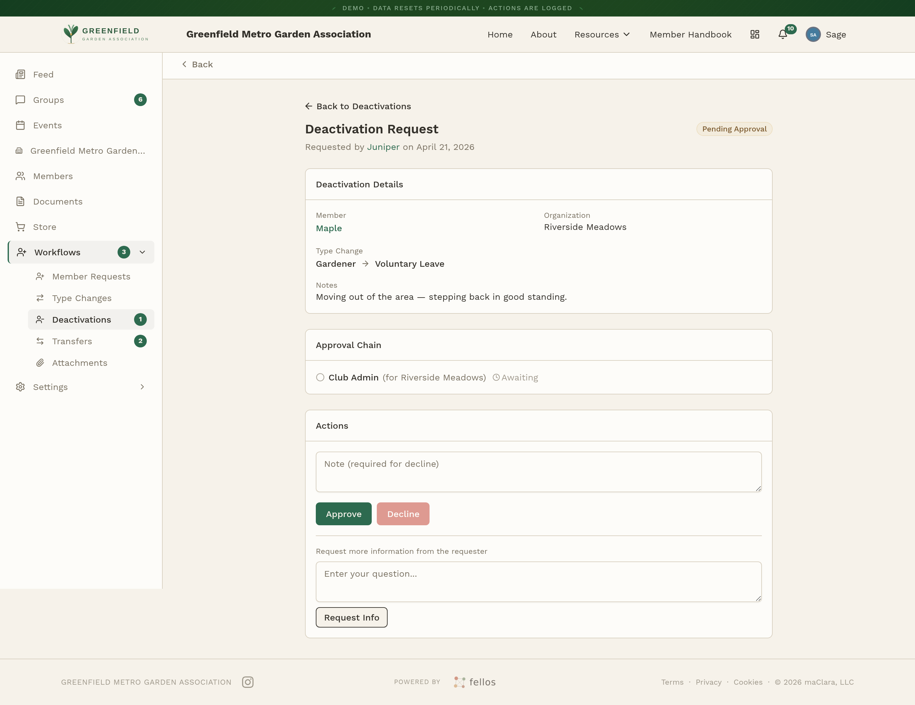
Task: Expand the Settings section chevron
Action: 142,387
